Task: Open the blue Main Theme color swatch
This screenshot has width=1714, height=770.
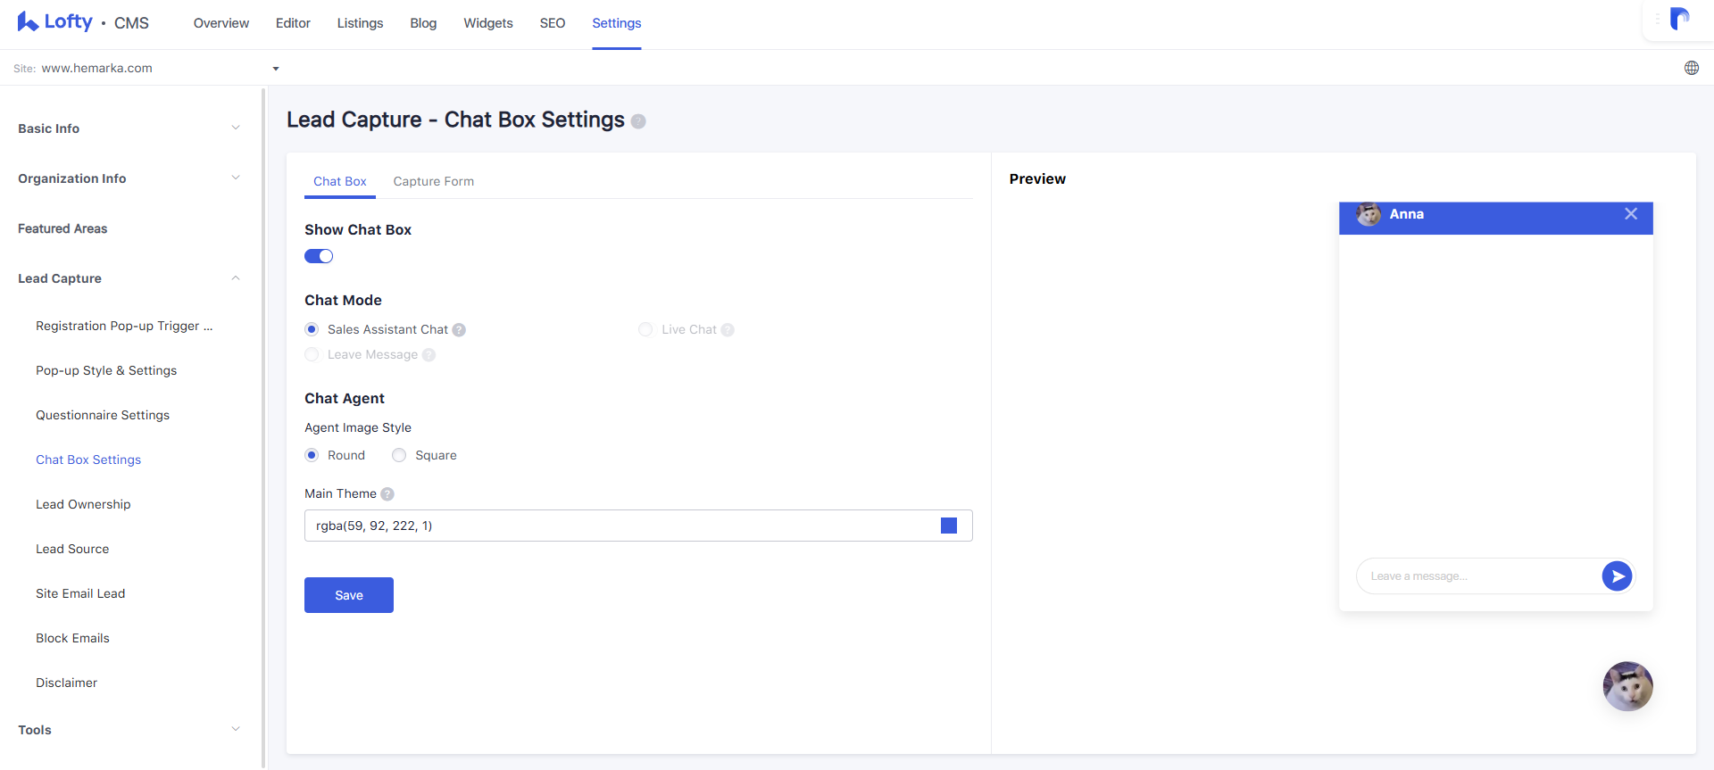Action: [x=949, y=526]
